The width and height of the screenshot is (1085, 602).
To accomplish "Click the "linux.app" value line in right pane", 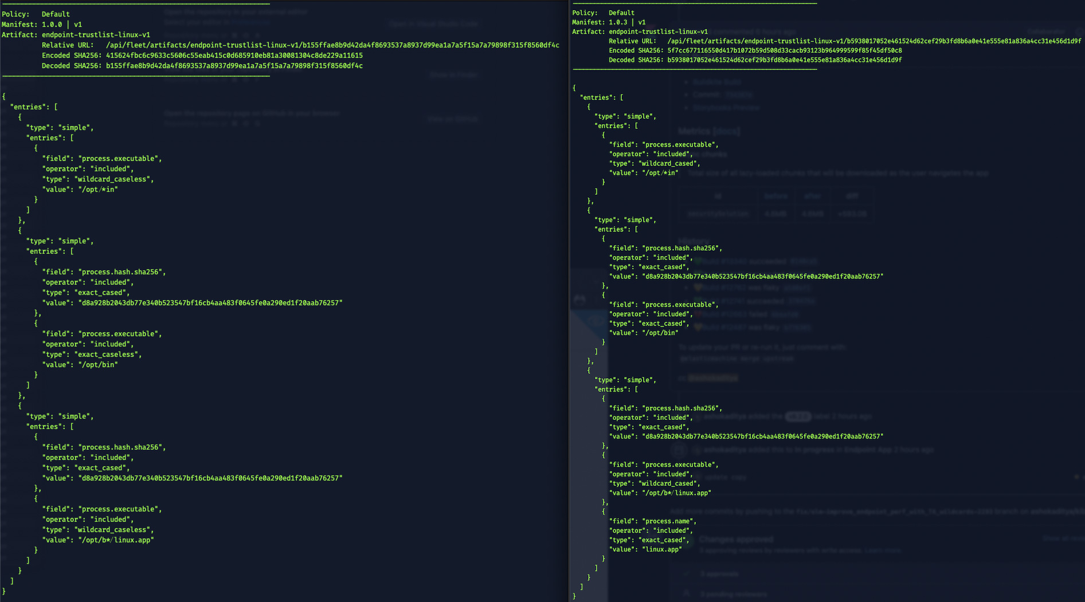I will pyautogui.click(x=645, y=549).
